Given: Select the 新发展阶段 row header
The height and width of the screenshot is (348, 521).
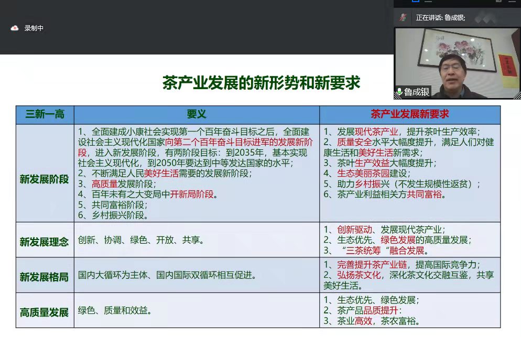Looking at the screenshot, I should coord(45,179).
